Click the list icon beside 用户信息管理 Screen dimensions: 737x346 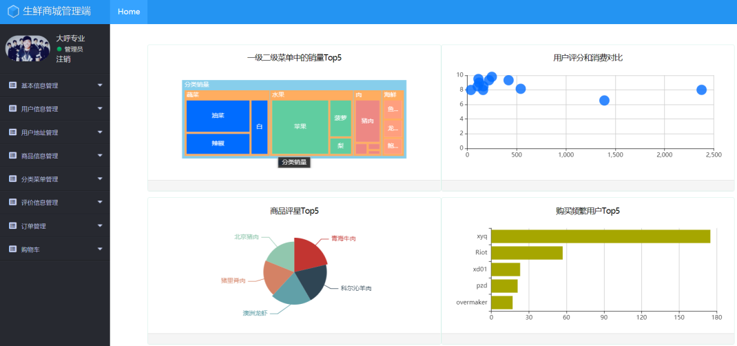coord(12,109)
